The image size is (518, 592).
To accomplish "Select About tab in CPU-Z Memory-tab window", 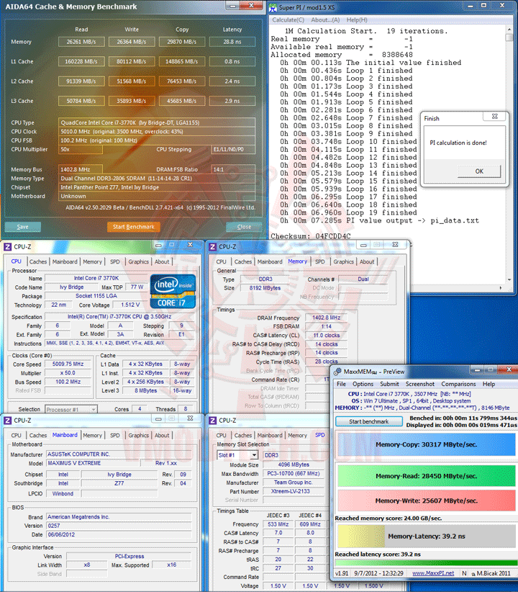I will (x=367, y=261).
